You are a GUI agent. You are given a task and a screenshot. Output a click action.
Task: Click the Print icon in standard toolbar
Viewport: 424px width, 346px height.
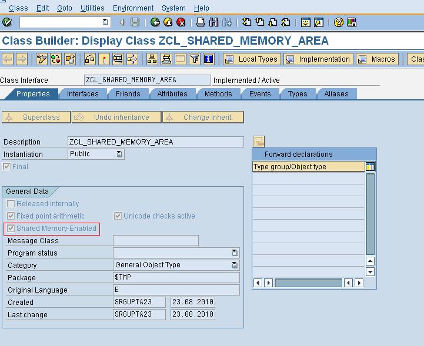pos(201,22)
